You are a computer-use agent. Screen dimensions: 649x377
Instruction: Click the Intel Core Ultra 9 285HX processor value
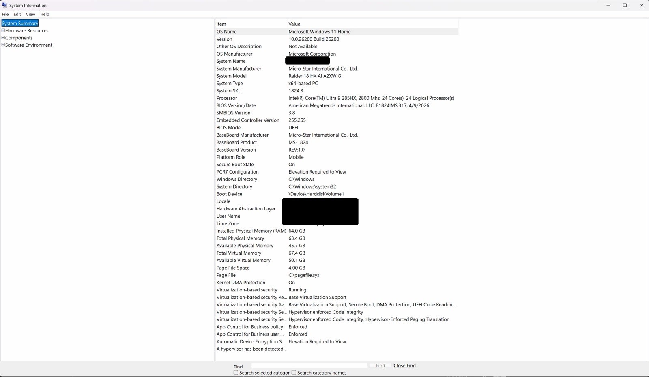tap(371, 98)
